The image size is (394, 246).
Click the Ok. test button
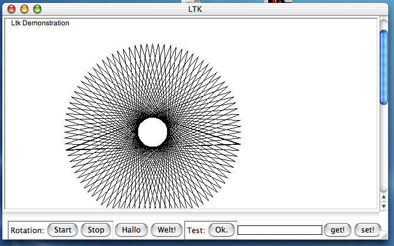(222, 230)
